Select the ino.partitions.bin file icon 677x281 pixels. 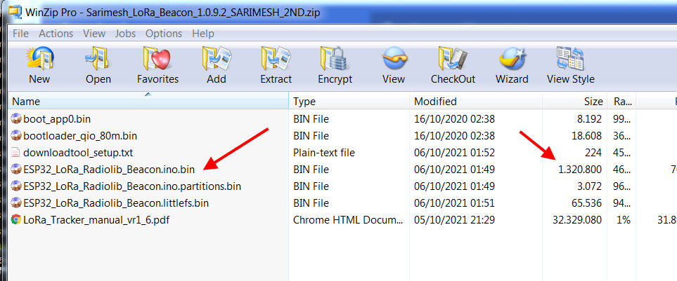16,186
